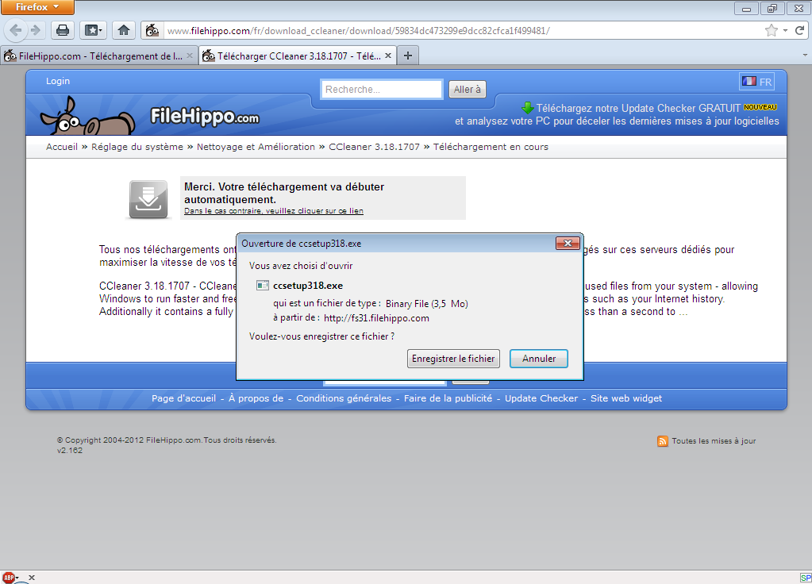Viewport: 812px width, 584px height.
Task: Click Enregistrer le fichier button
Action: click(453, 359)
